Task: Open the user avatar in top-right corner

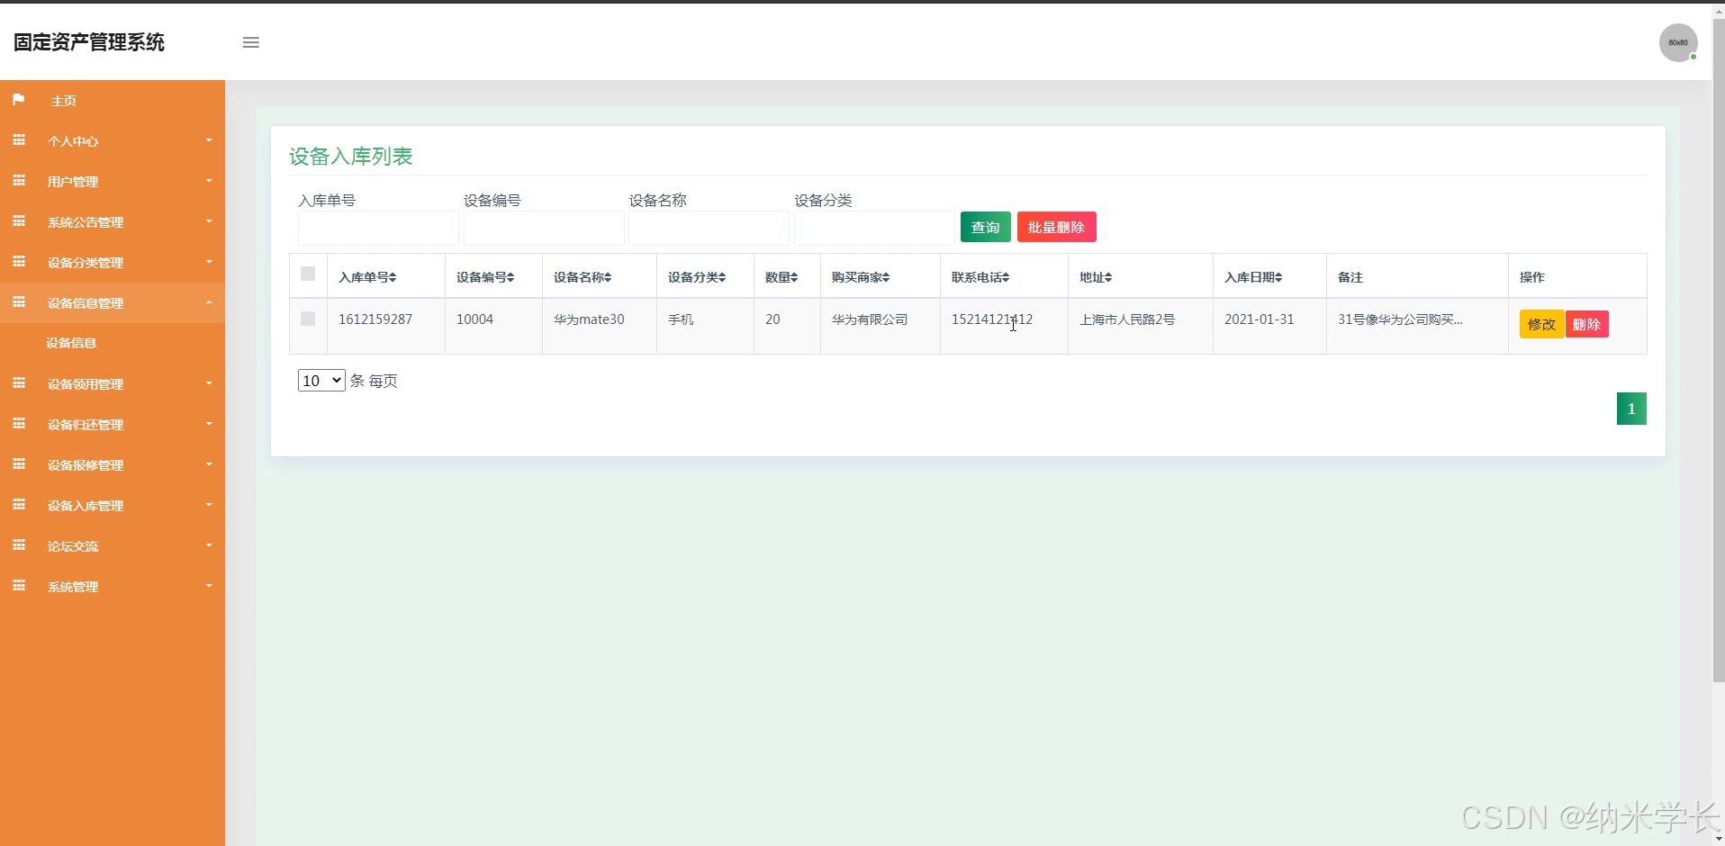Action: click(1678, 42)
